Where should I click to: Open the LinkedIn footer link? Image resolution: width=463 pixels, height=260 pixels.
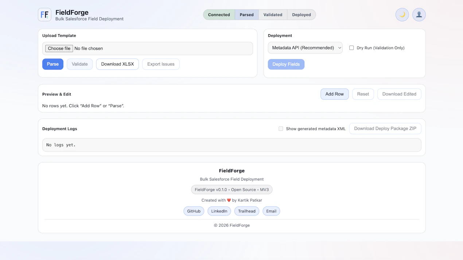(219, 211)
